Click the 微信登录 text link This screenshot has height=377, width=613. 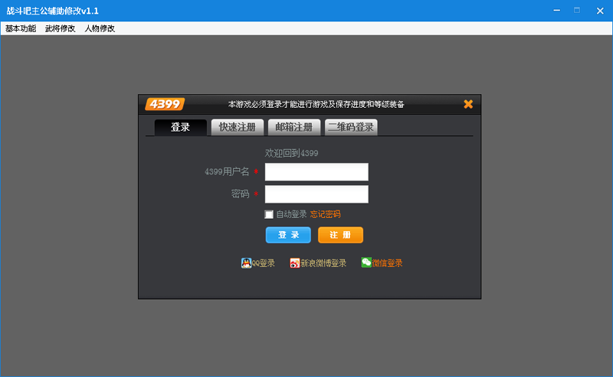coord(388,263)
